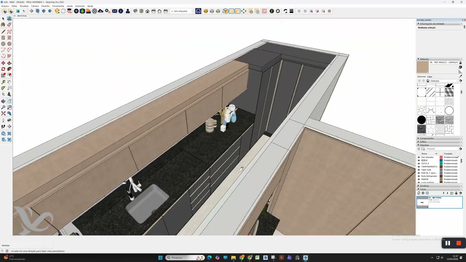Choose the Line pencil tool
The image size is (466, 262).
click(x=3, y=32)
